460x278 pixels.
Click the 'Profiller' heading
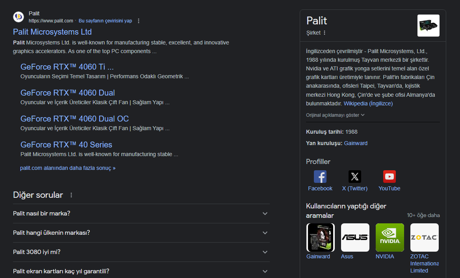pyautogui.click(x=318, y=162)
